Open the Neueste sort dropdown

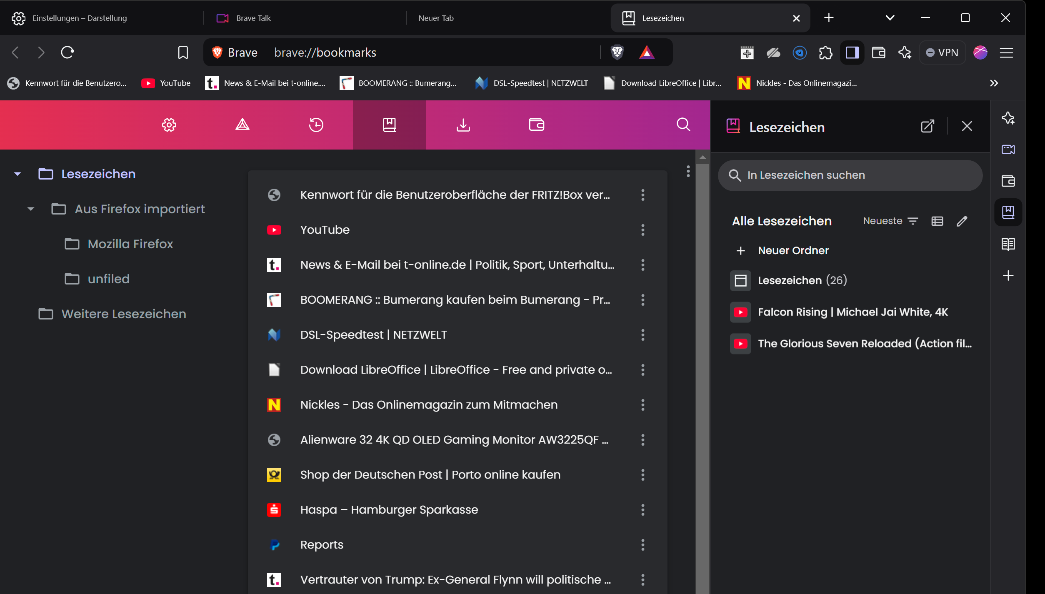point(890,221)
